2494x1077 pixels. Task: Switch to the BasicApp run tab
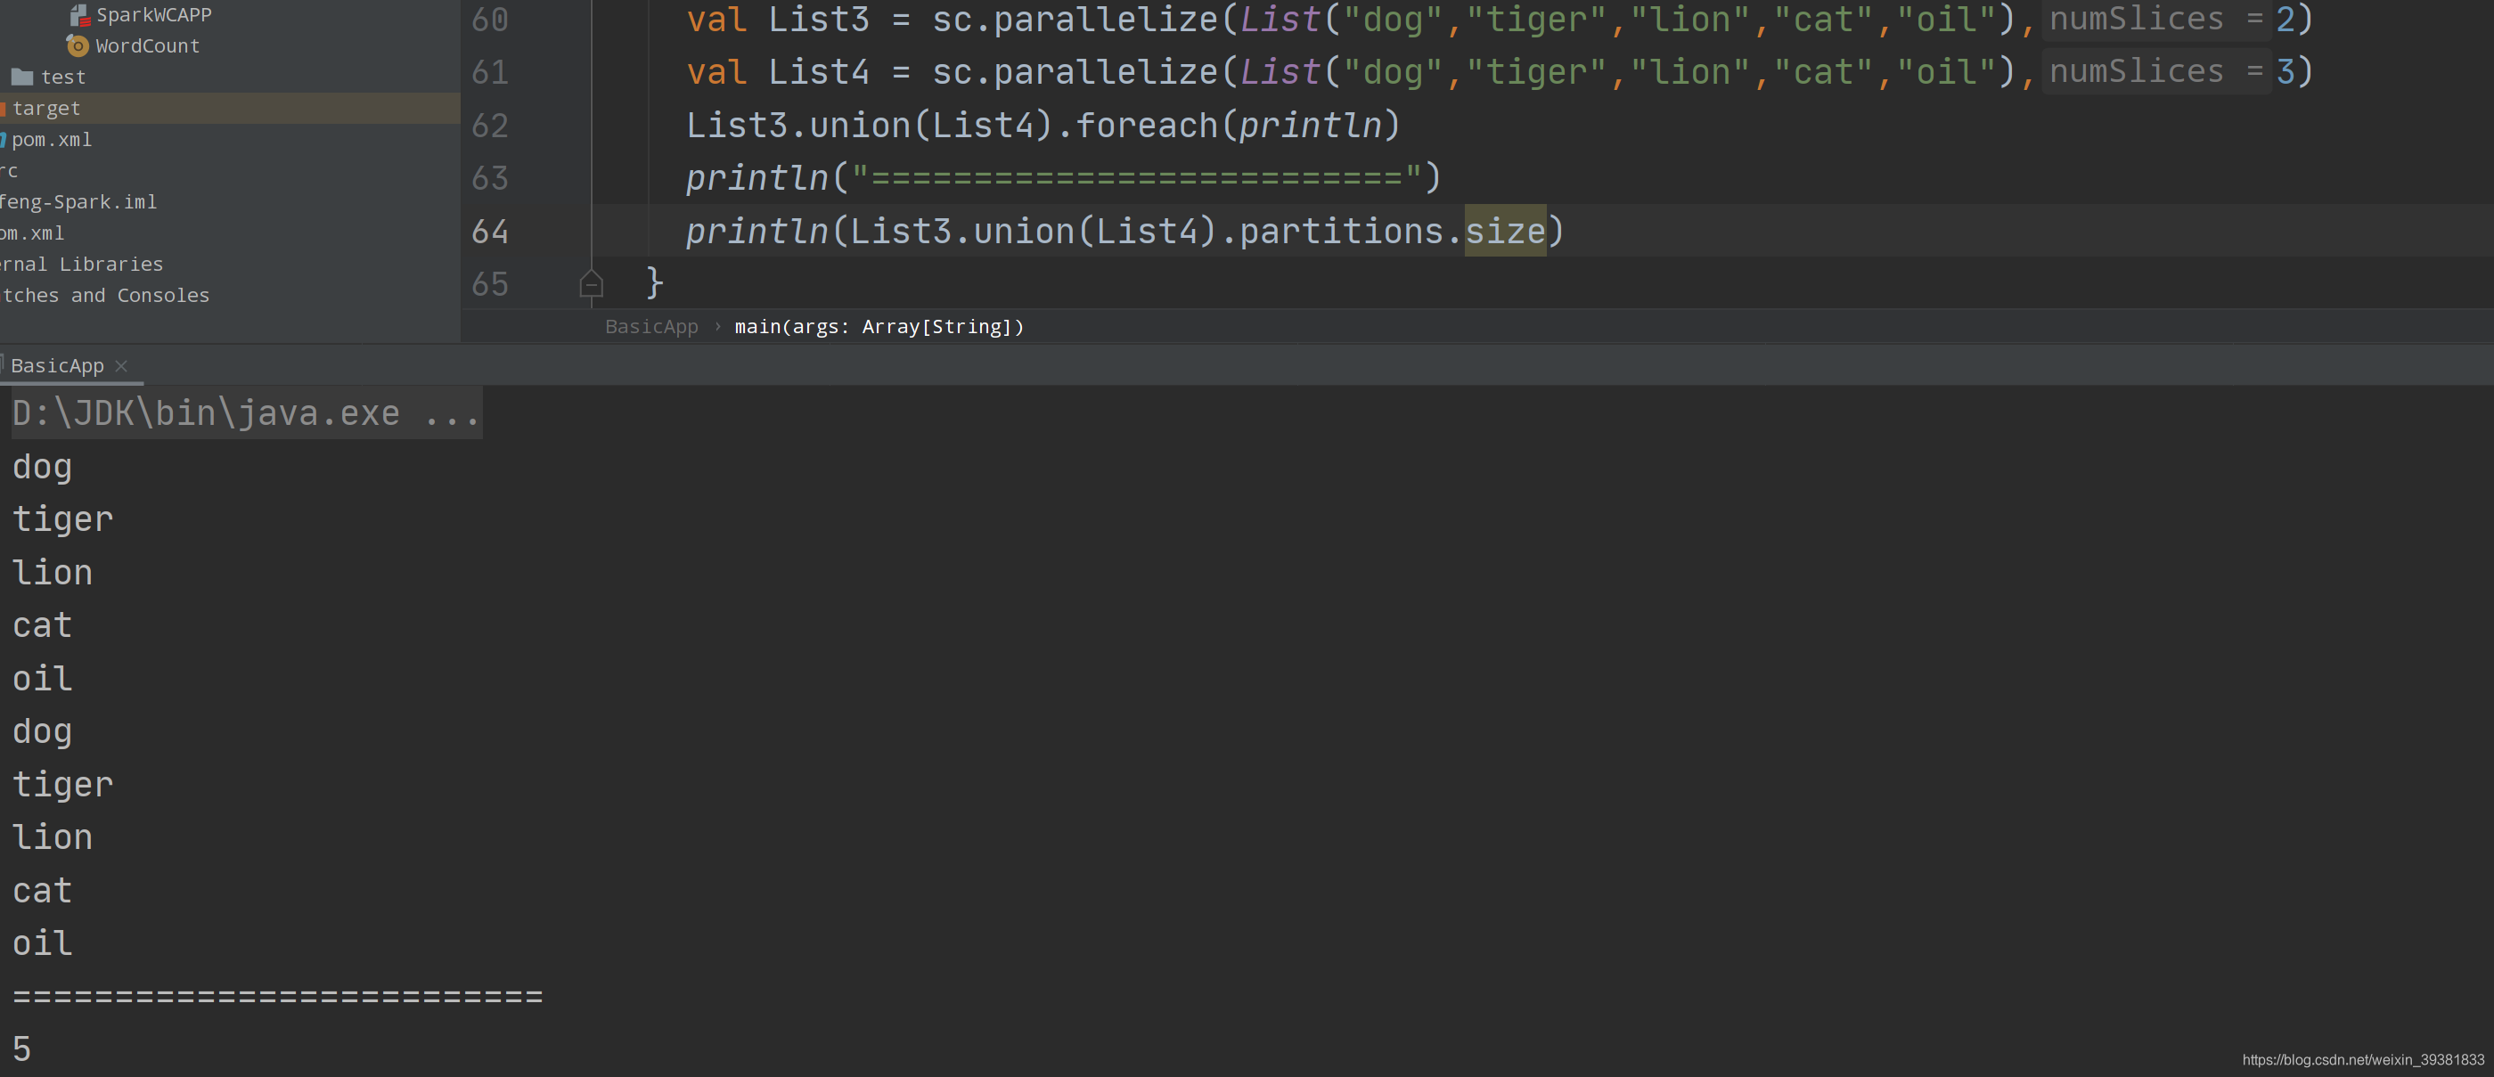57,366
